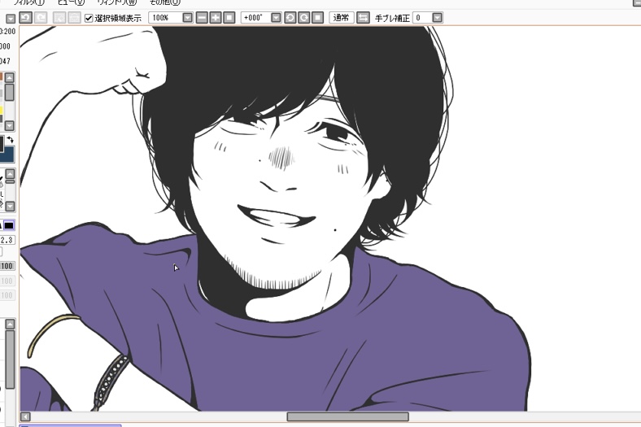Click the 100% zoom value field

click(165, 18)
